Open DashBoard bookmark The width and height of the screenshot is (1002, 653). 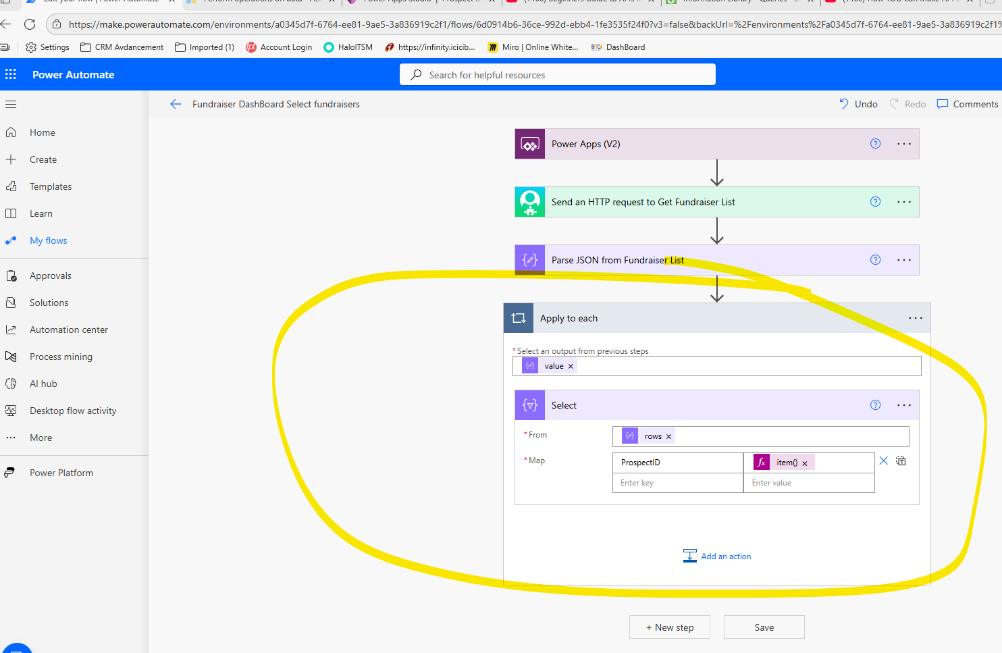coord(618,47)
